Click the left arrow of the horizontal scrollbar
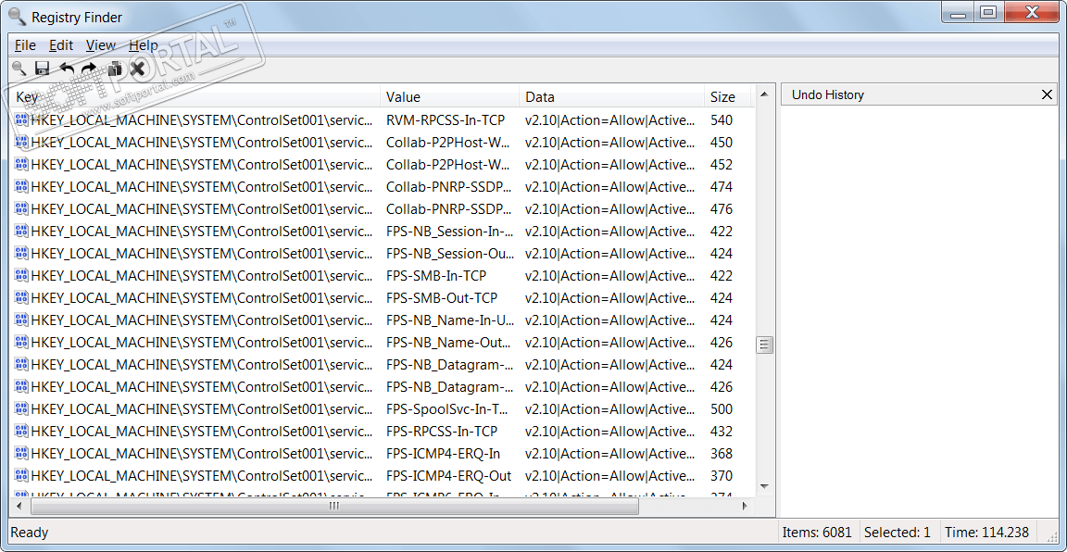 (x=19, y=507)
